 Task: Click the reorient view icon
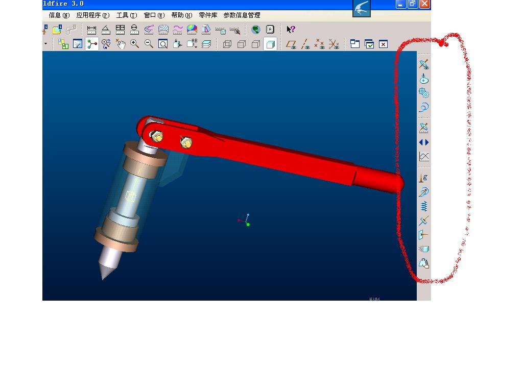pyautogui.click(x=177, y=44)
